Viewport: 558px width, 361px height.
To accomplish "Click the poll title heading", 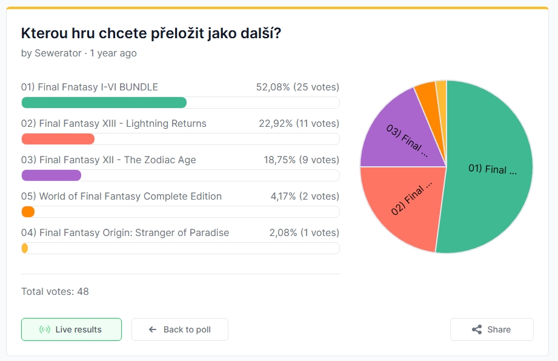I will click(151, 33).
